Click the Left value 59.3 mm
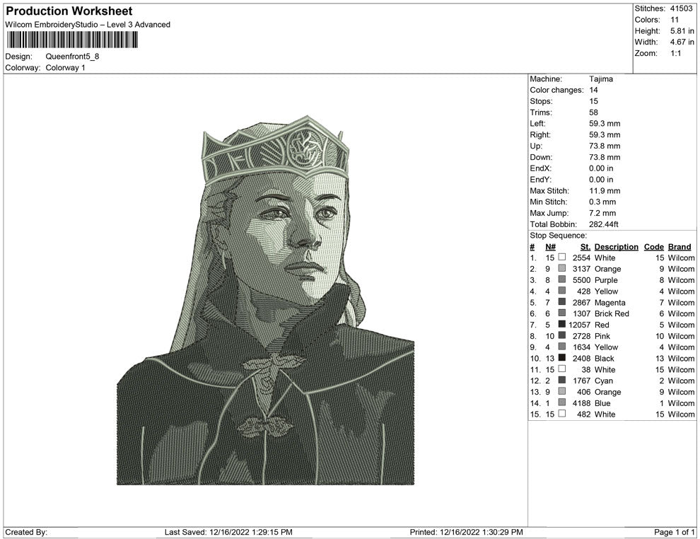700x539 pixels. (605, 123)
